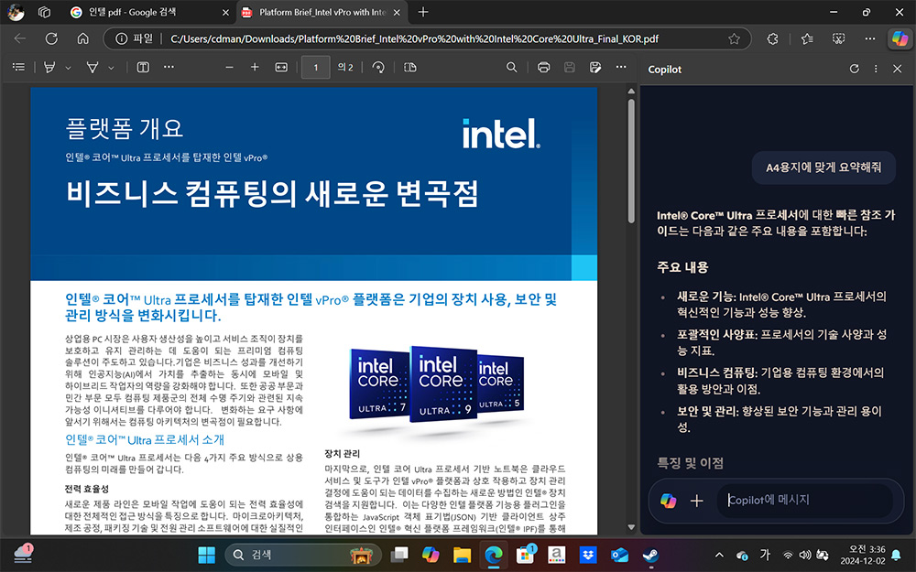Open the favorites list

coord(807,39)
